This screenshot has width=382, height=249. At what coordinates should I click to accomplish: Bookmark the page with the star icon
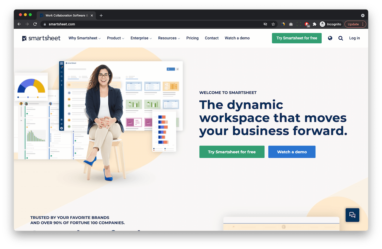(x=273, y=24)
